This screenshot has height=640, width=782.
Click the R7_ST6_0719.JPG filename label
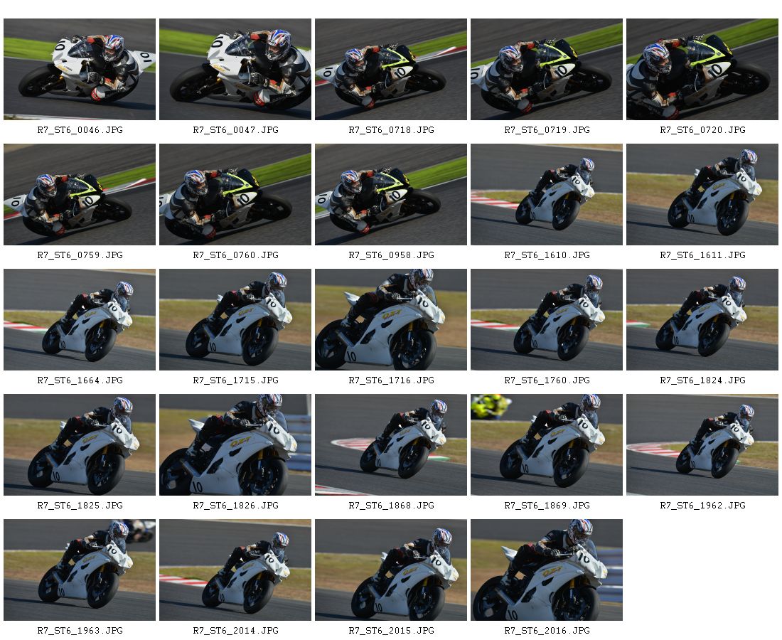[x=547, y=130]
